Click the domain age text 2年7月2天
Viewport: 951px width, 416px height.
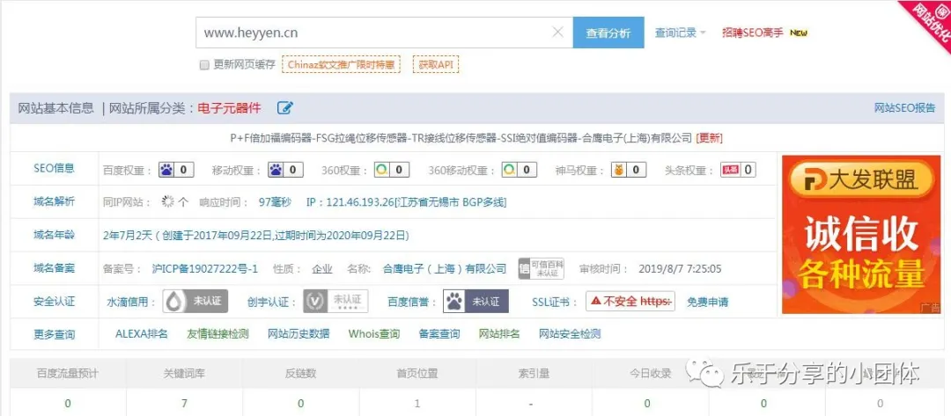pyautogui.click(x=128, y=235)
